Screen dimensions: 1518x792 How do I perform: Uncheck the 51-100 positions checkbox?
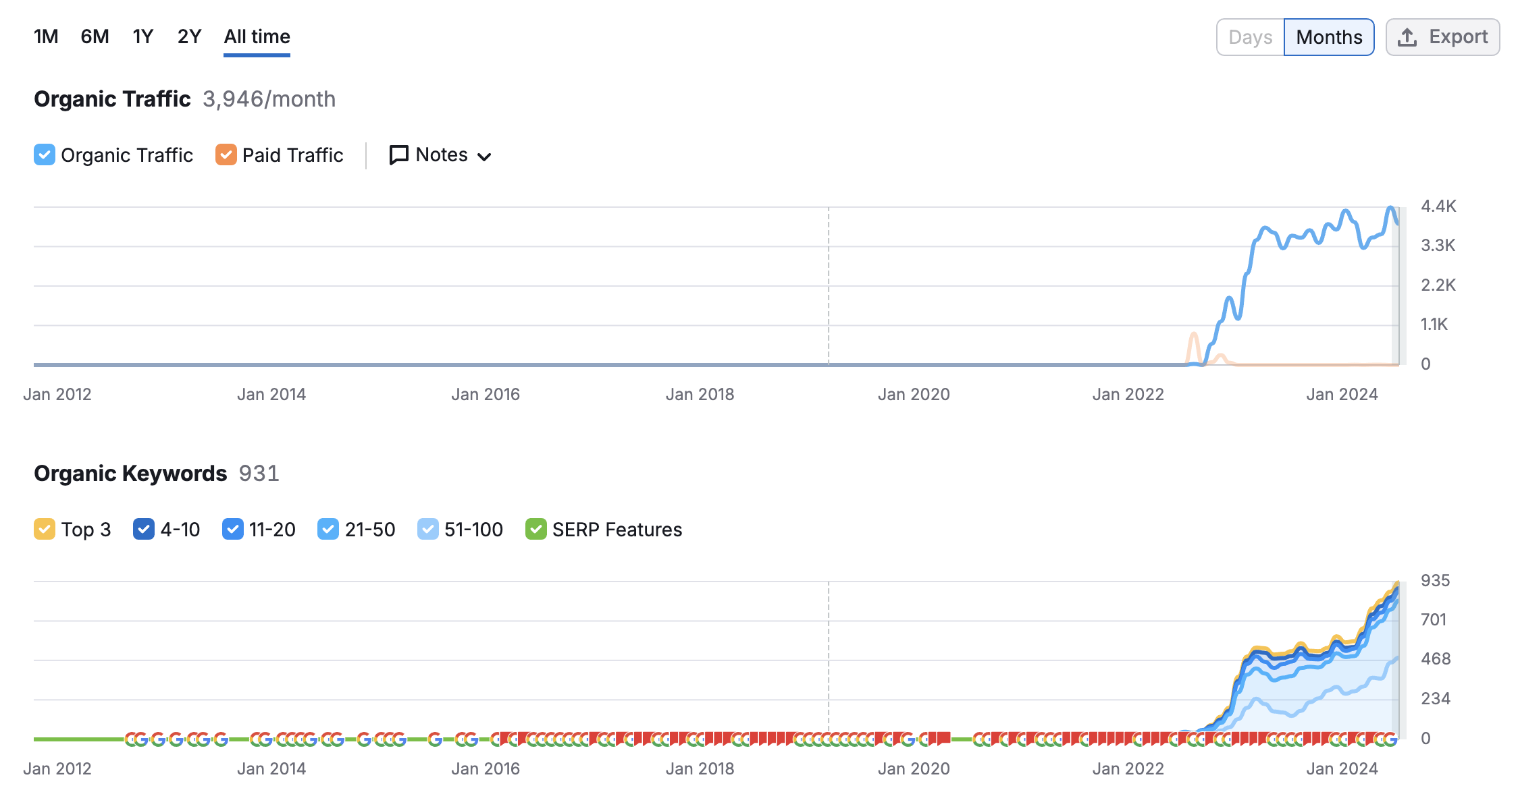tap(427, 530)
